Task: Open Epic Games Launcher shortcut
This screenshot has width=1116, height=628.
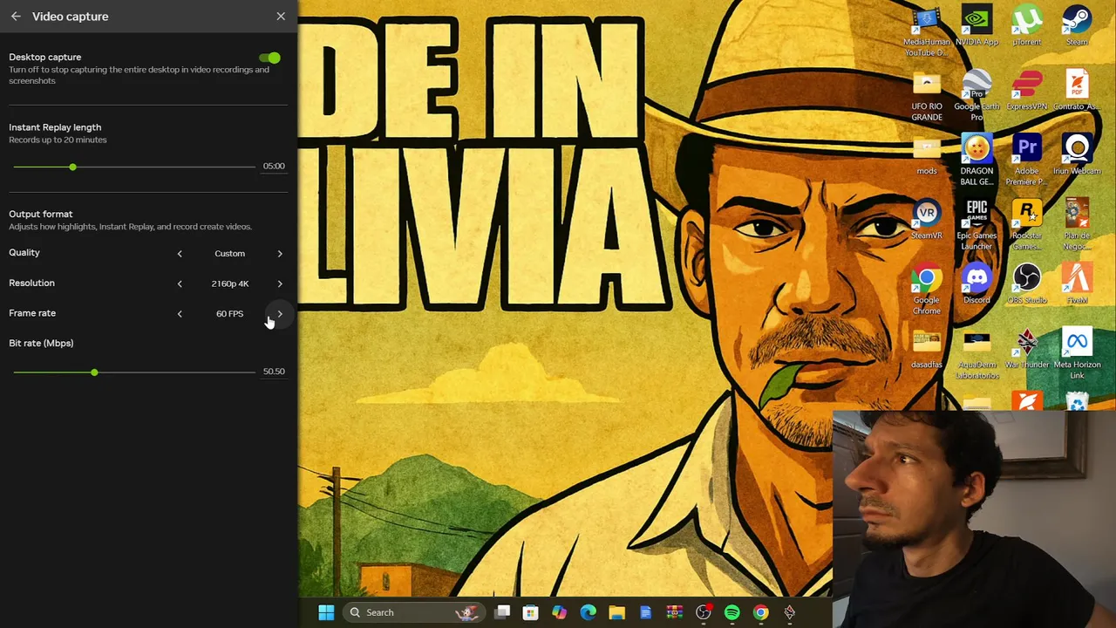Action: tap(976, 225)
